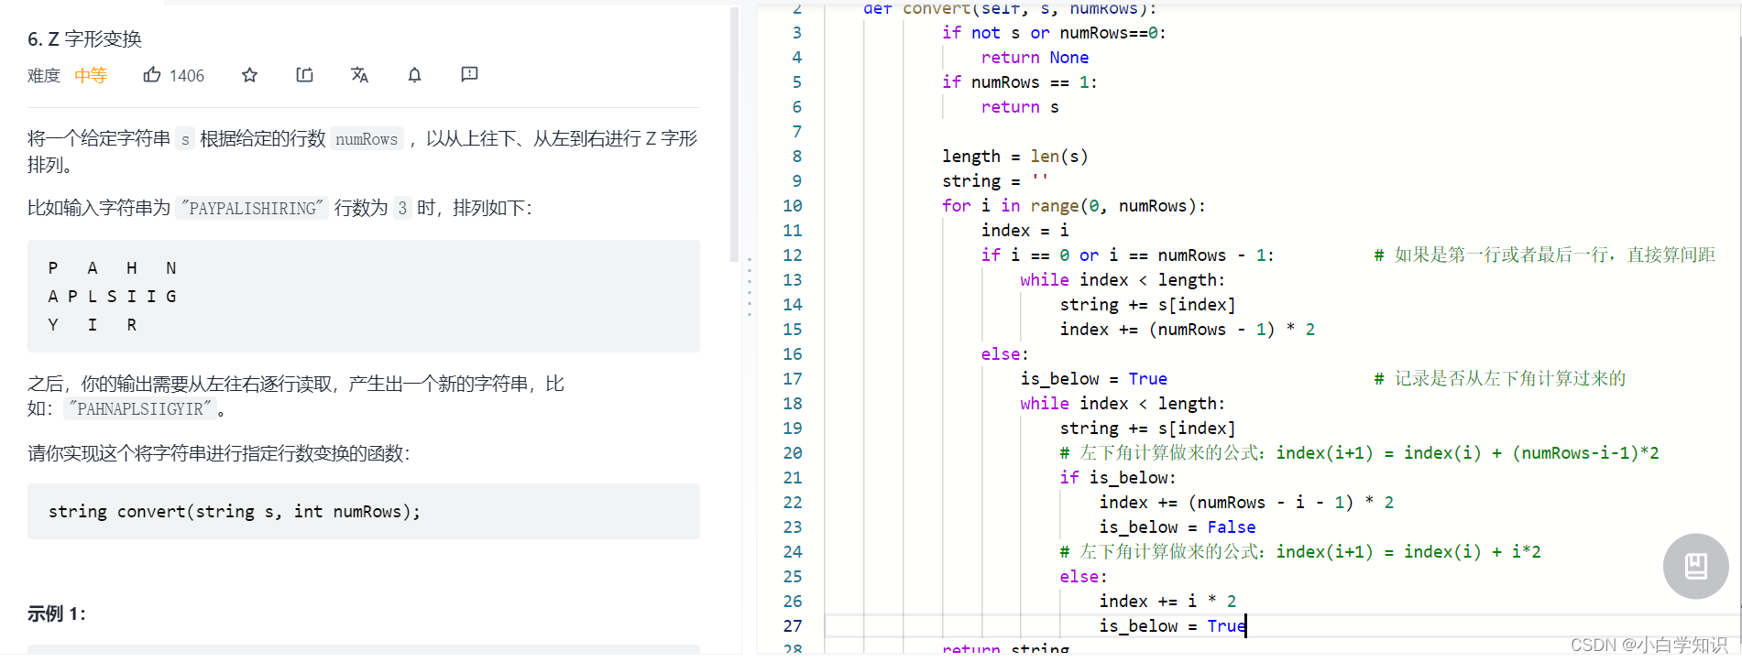Click the bell notification icon

[x=414, y=75]
